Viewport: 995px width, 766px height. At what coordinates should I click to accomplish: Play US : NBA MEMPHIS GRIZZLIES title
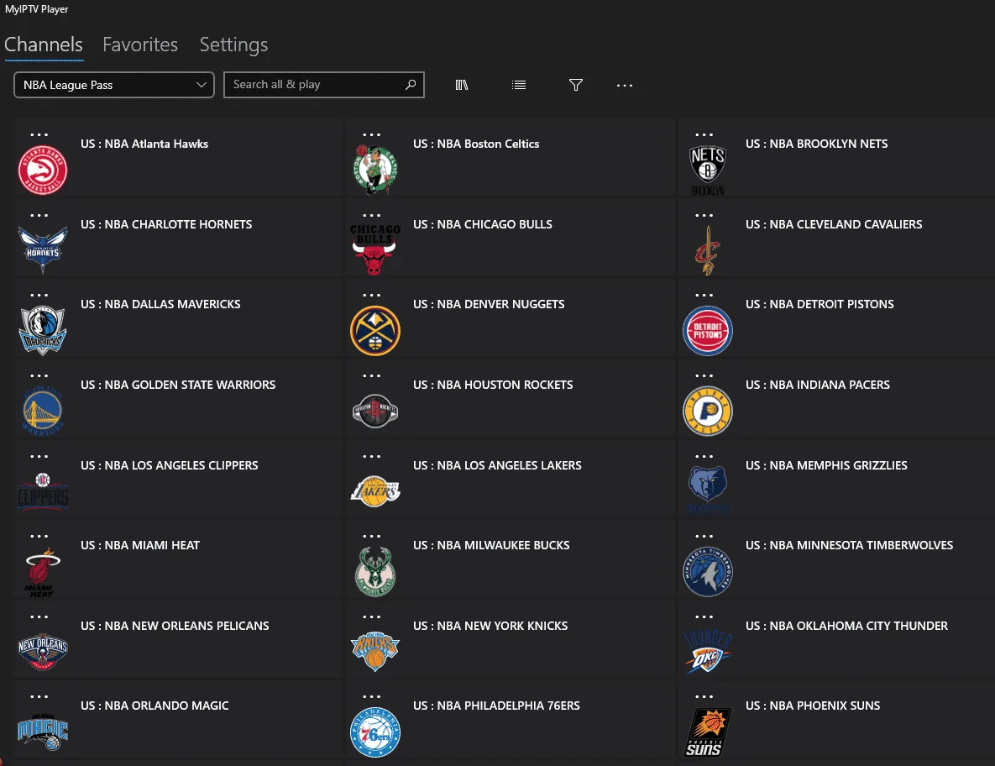pyautogui.click(x=826, y=465)
